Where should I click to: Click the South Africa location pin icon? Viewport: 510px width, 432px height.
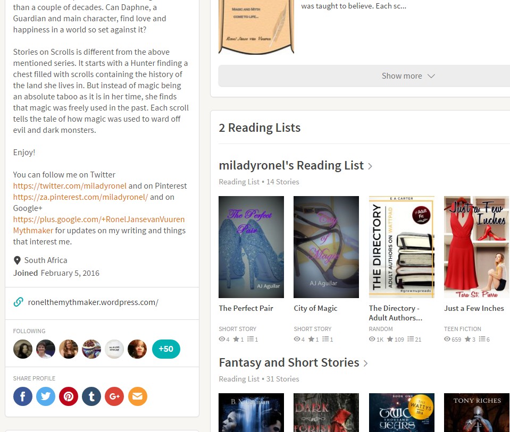pos(17,260)
